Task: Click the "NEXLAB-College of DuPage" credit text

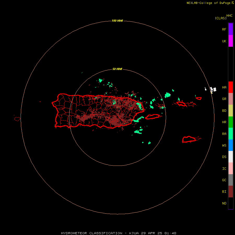Action: point(208,3)
